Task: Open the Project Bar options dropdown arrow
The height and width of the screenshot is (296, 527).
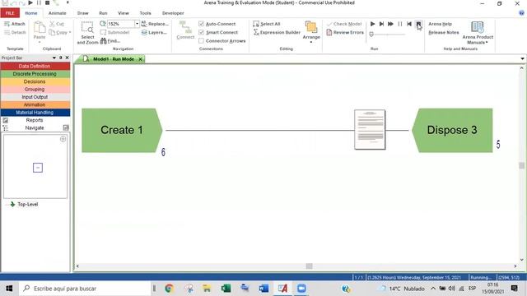Action: pyautogui.click(x=54, y=58)
